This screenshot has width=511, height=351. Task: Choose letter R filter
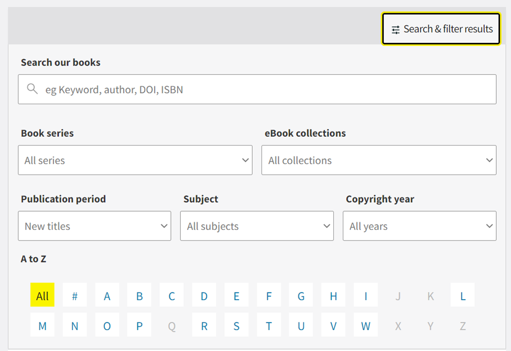[x=204, y=325]
